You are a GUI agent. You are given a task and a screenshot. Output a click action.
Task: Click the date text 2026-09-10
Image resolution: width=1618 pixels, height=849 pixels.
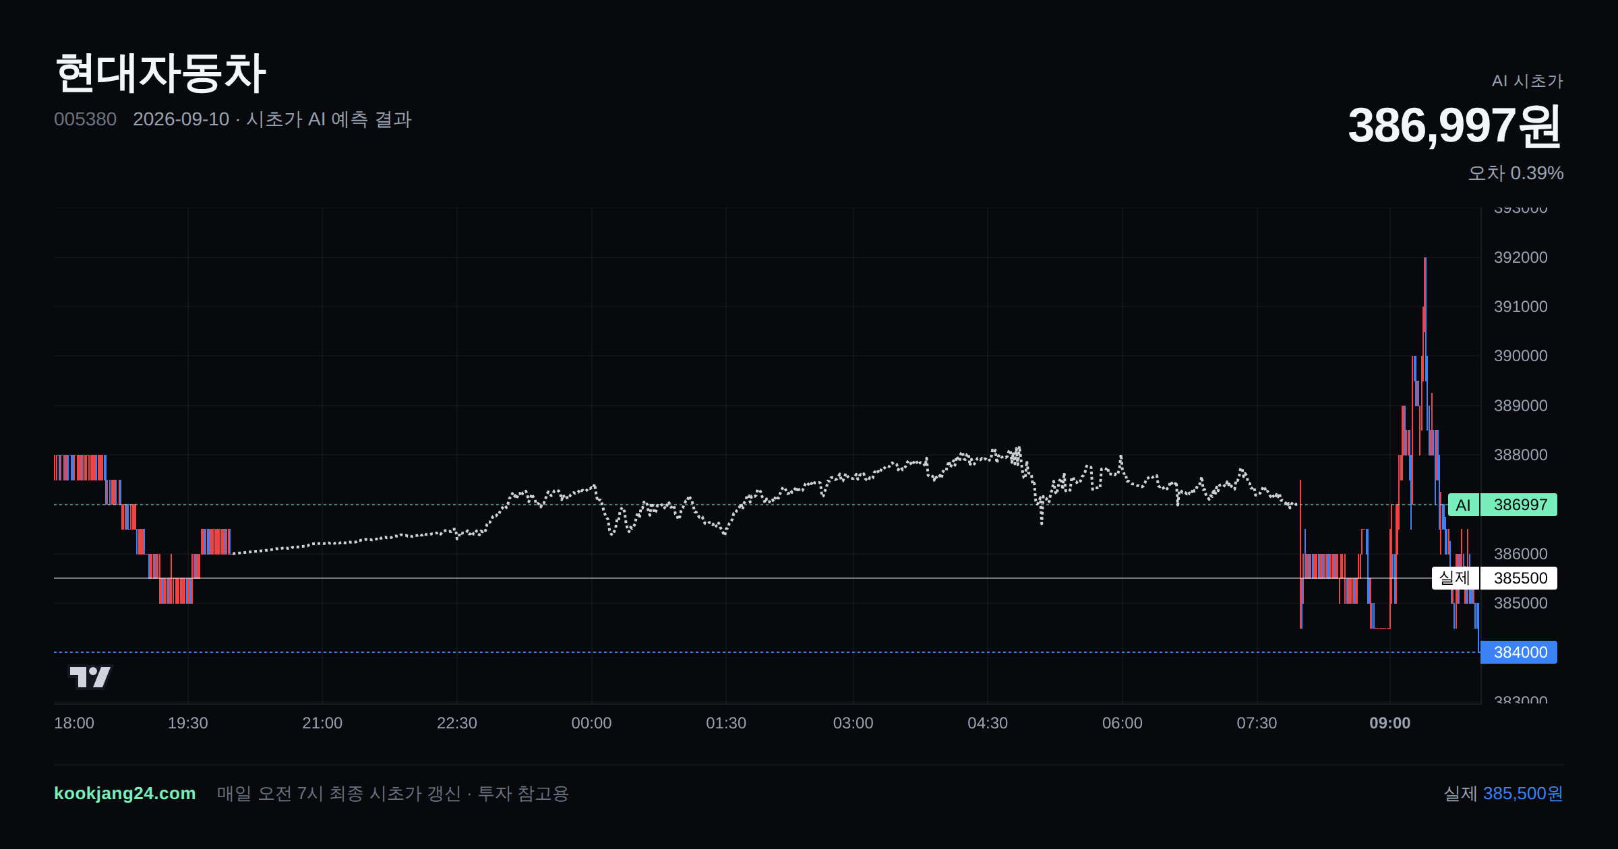(x=181, y=119)
